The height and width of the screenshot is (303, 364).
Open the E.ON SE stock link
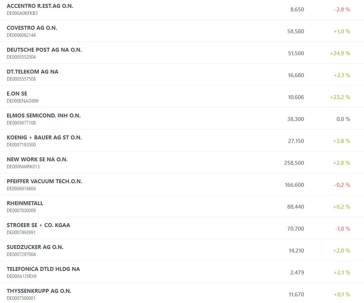click(x=17, y=94)
